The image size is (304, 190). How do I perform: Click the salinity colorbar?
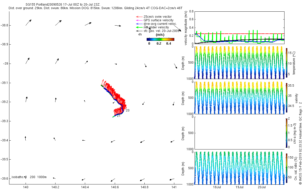(287, 98)
